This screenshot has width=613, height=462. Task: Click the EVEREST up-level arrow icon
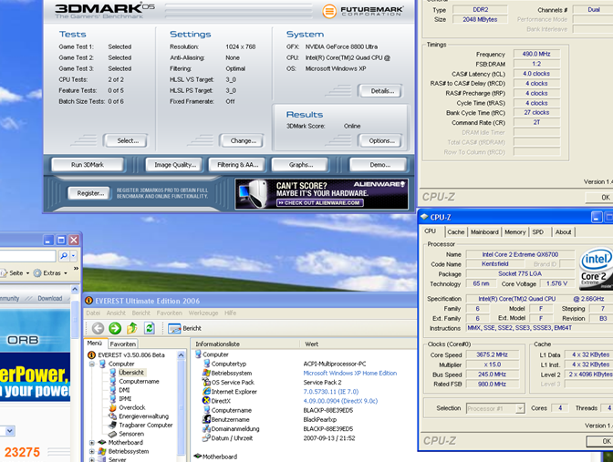tap(132, 328)
